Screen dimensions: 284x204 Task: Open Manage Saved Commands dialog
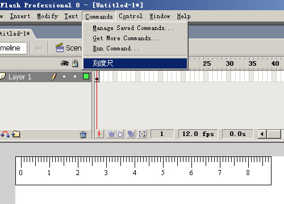coord(133,28)
